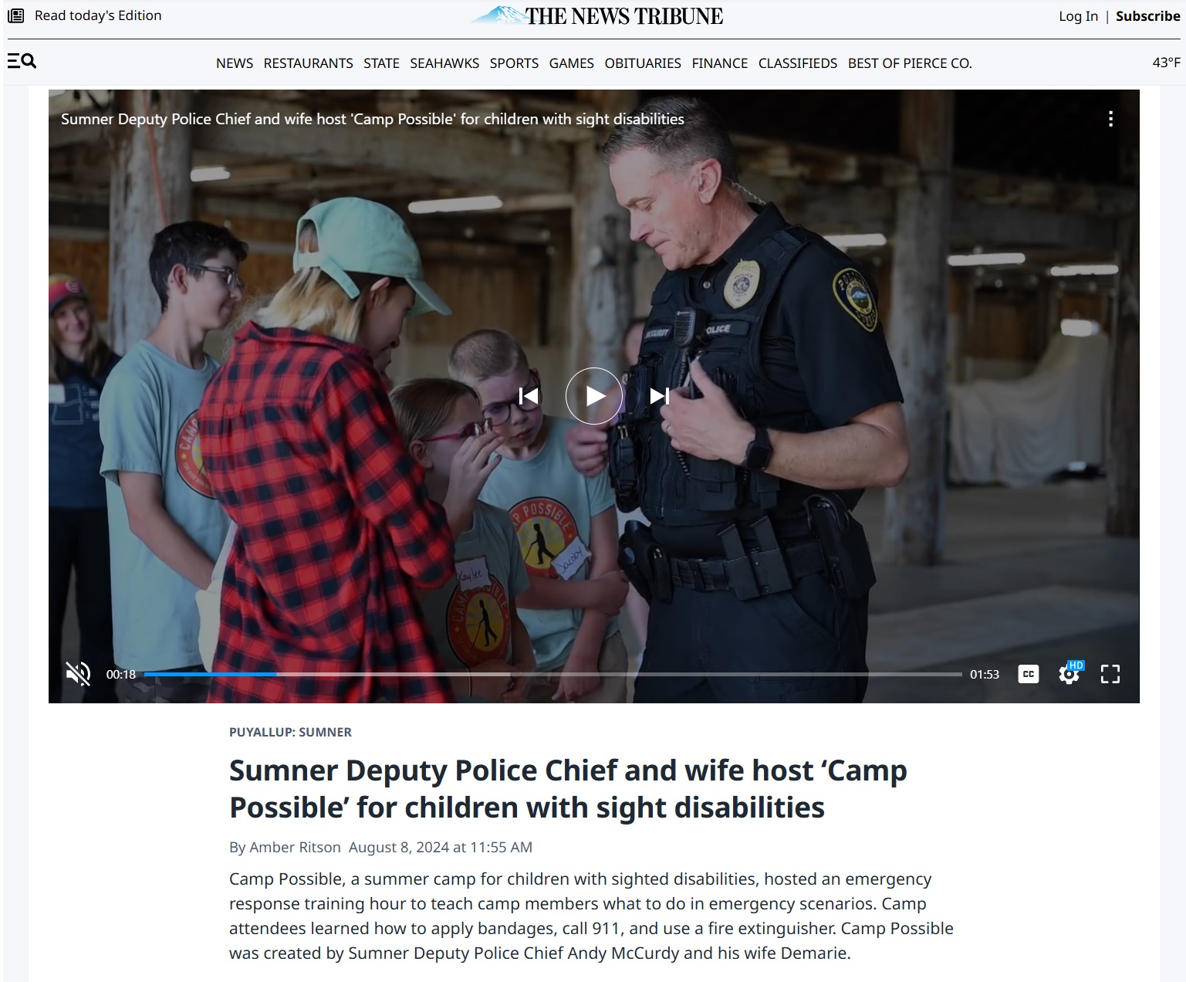This screenshot has width=1186, height=982.
Task: Check the 43°F weather indicator
Action: pyautogui.click(x=1166, y=63)
